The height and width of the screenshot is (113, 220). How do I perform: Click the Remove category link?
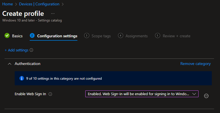195,64
